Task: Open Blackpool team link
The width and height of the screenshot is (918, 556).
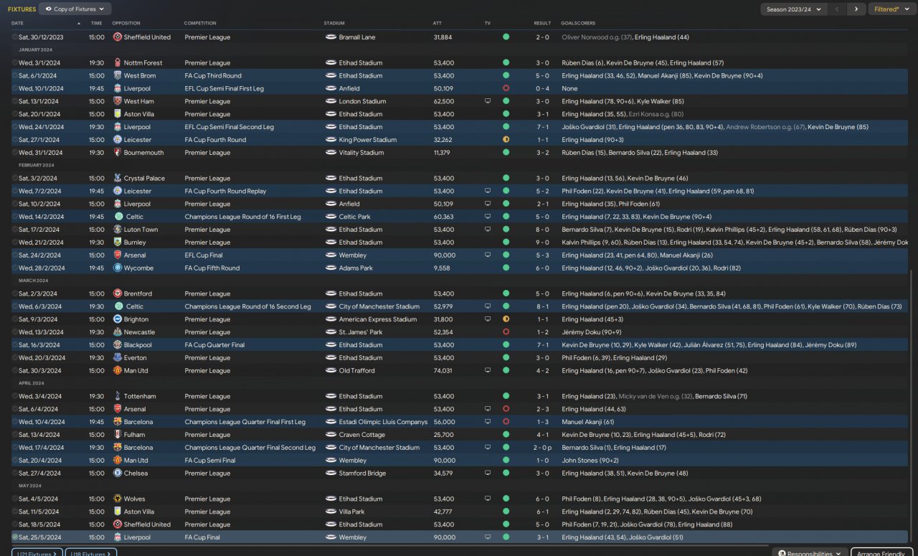Action: click(x=138, y=345)
